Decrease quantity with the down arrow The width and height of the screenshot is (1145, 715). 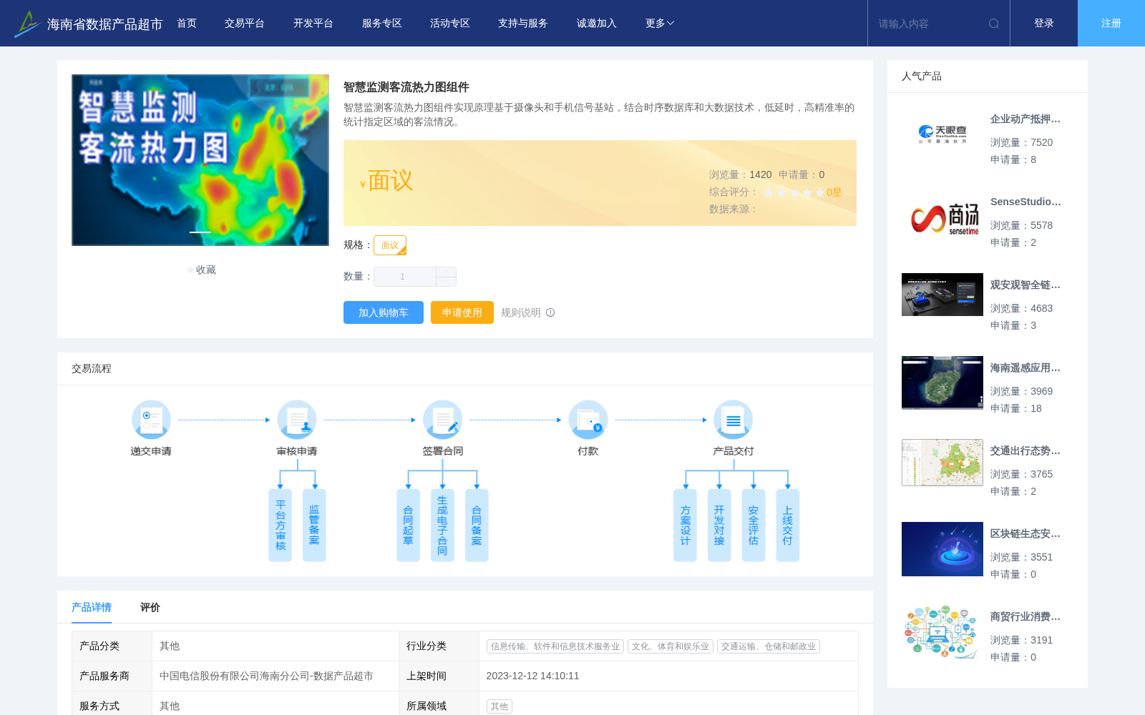coord(446,282)
